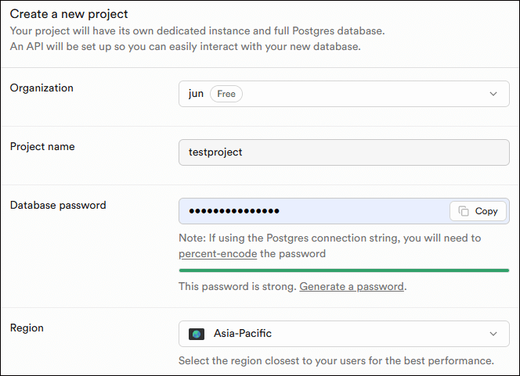Image resolution: width=520 pixels, height=376 pixels.
Task: Click the Free plan badge
Action: [x=226, y=94]
